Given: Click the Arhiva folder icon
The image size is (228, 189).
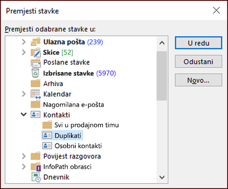Looking at the screenshot, I should coord(35,84).
